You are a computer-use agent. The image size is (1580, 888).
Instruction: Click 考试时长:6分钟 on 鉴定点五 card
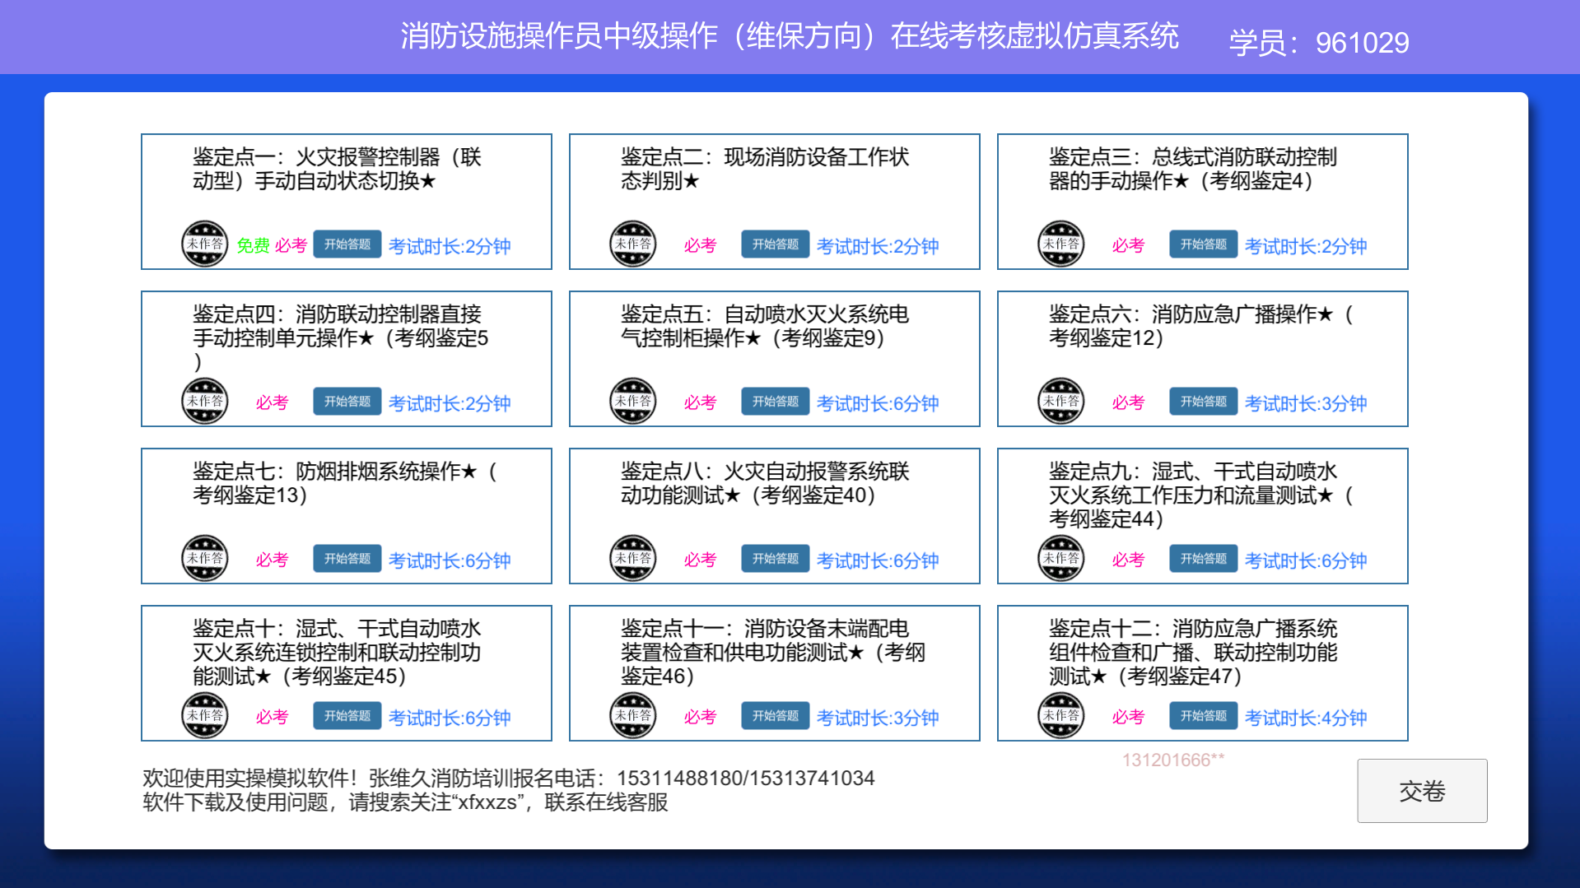878,403
